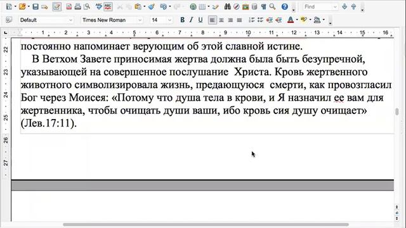
Task: Create a new document with the New icon
Action: [x=9, y=6]
